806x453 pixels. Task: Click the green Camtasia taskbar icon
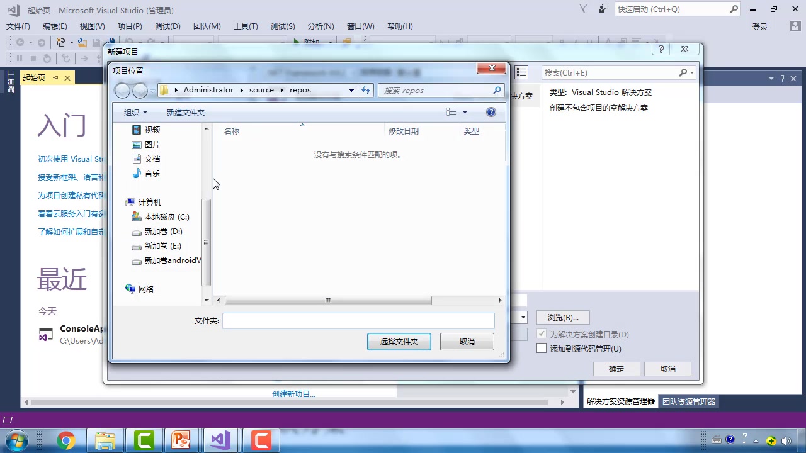click(144, 440)
